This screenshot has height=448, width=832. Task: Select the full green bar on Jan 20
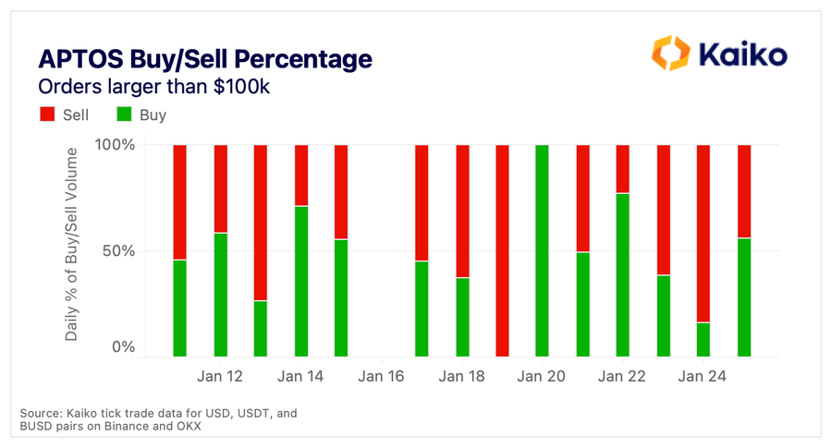(x=542, y=250)
